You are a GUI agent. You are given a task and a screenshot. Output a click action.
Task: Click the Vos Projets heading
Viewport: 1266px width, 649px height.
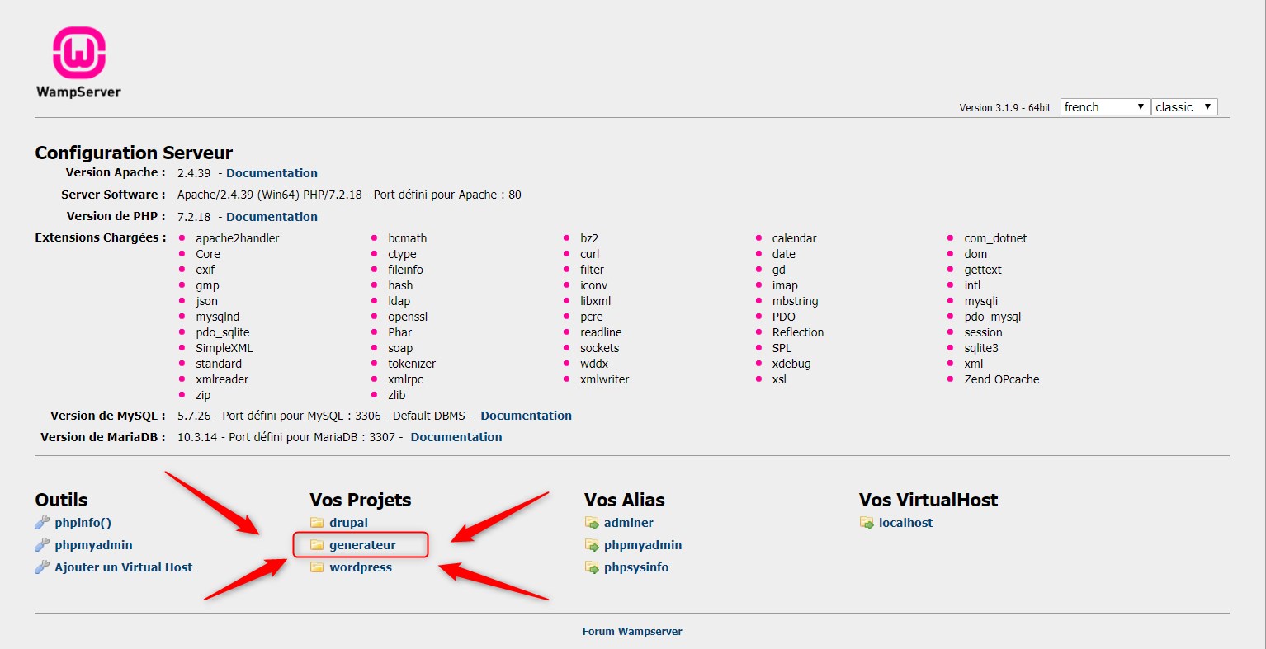(360, 500)
